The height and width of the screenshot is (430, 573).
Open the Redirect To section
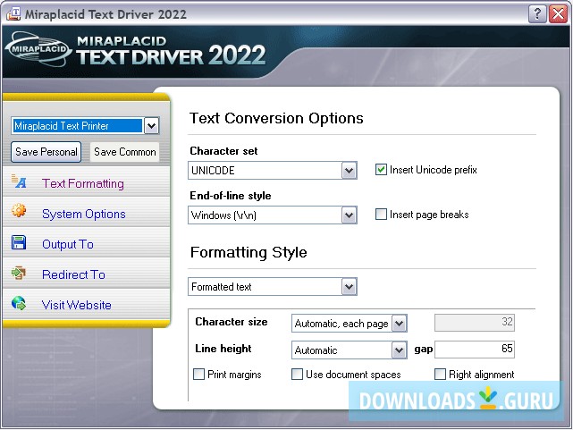click(x=73, y=274)
